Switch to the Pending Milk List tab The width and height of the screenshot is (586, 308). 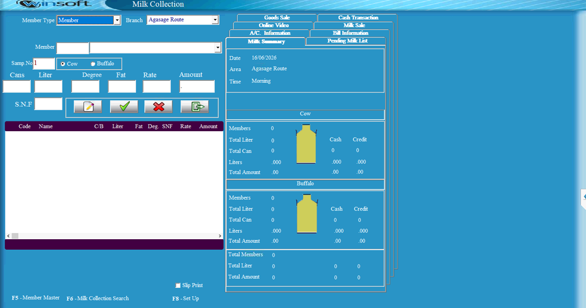(347, 41)
